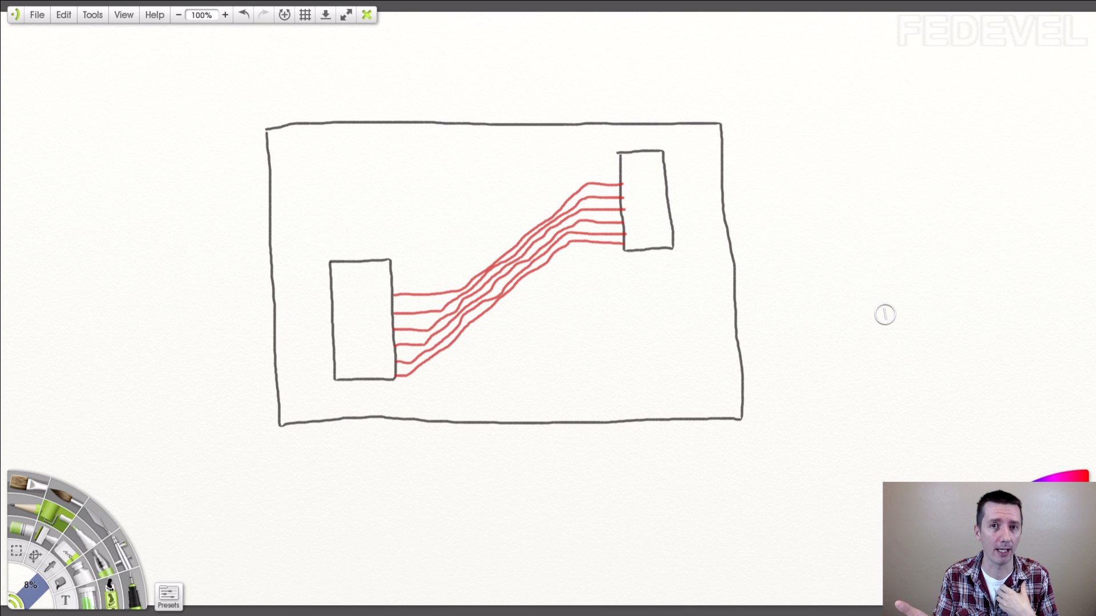Select the Paint Roller tool
Viewport: 1096px width, 616px height.
[x=55, y=514]
